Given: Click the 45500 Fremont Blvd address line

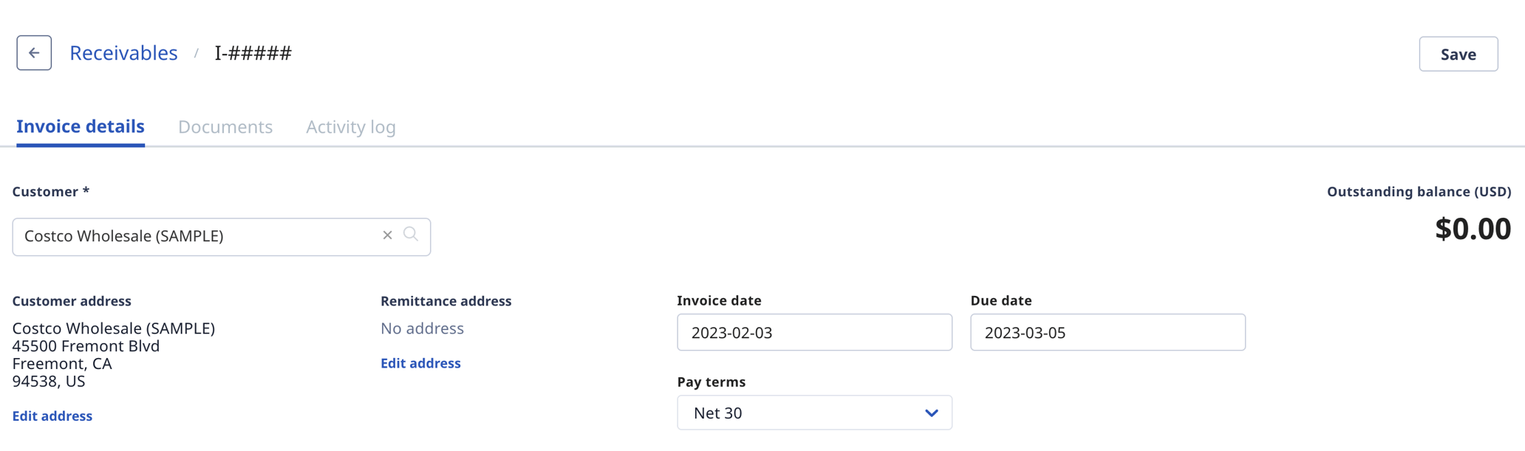Looking at the screenshot, I should click(x=86, y=346).
